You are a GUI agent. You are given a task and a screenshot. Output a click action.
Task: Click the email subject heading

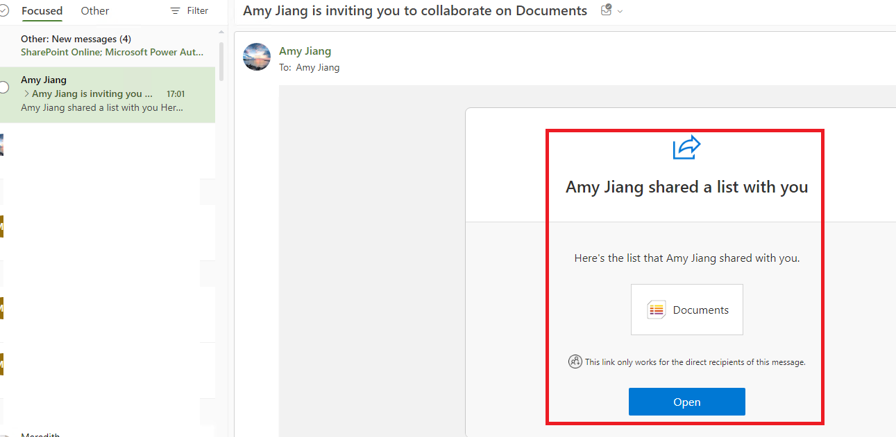click(x=415, y=10)
